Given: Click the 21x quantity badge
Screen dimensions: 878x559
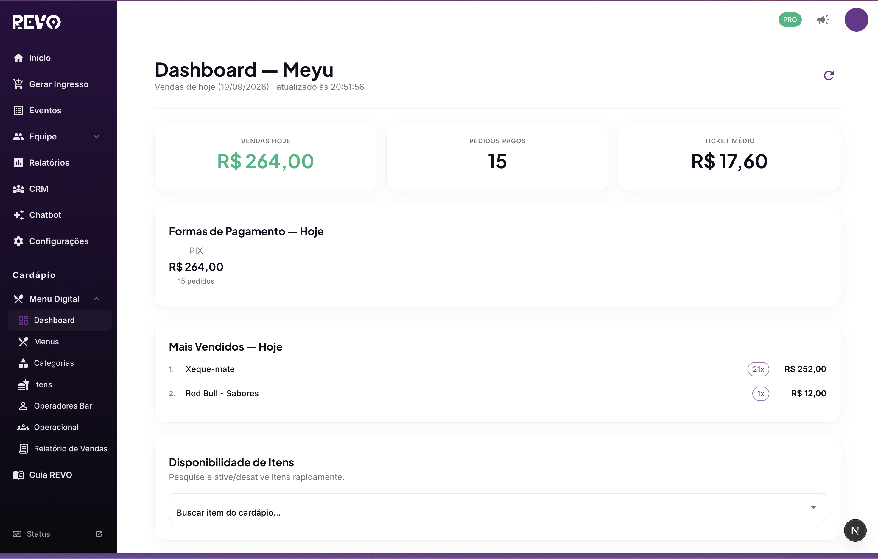Looking at the screenshot, I should (758, 369).
